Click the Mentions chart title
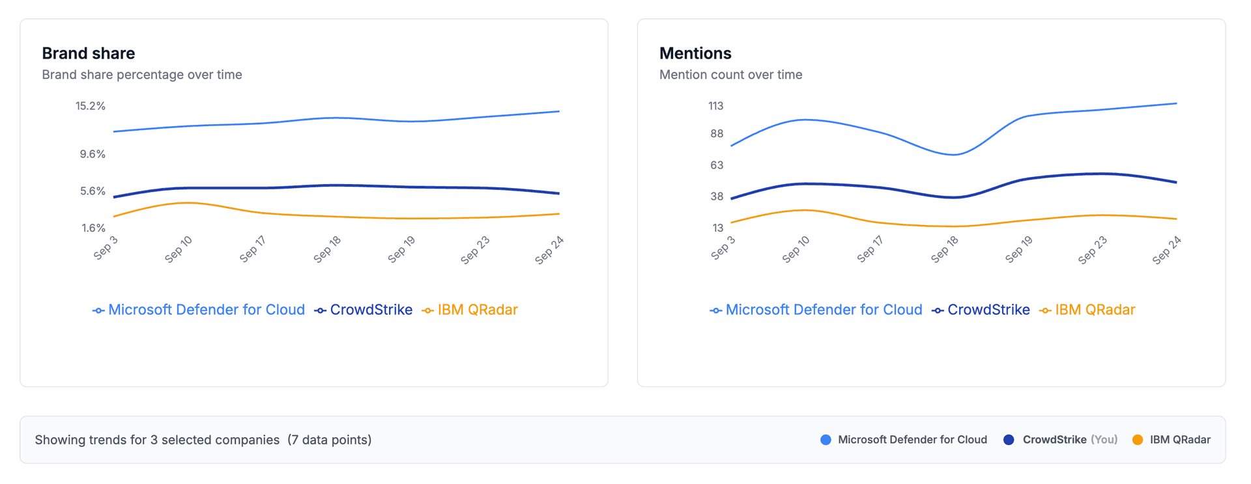Screen dimensions: 1251x484 tap(695, 53)
